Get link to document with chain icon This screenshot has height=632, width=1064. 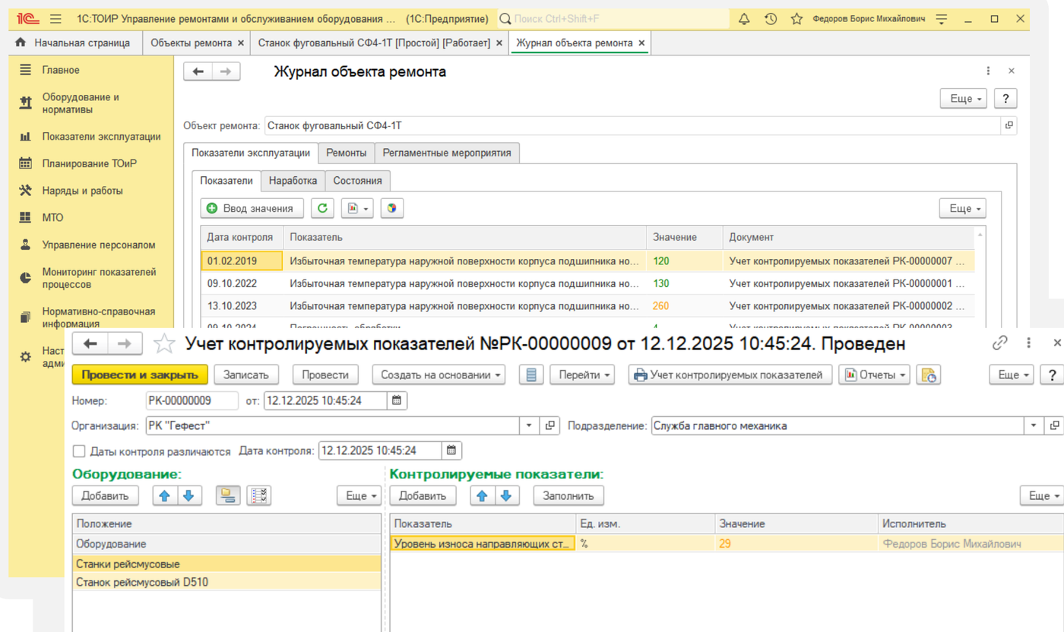click(x=1000, y=343)
